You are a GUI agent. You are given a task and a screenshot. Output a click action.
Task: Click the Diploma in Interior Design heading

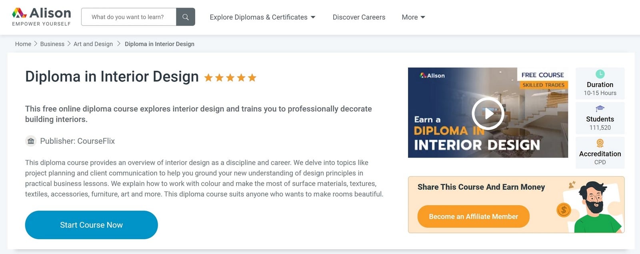click(112, 76)
